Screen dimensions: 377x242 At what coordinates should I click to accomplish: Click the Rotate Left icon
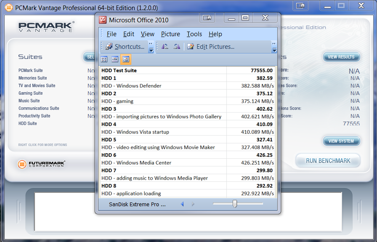[165, 47]
